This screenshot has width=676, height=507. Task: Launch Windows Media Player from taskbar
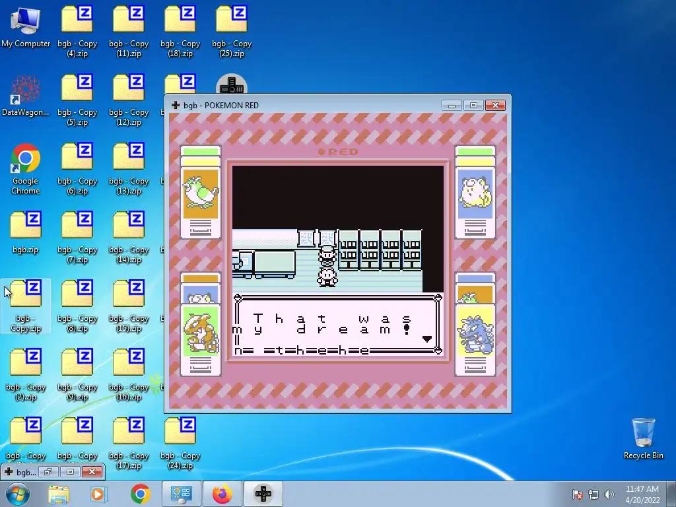98,494
